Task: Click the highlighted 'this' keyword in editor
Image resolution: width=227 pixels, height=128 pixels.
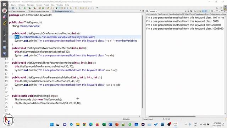Action: [17, 37]
